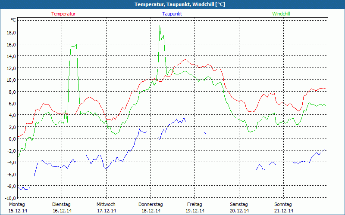The height and width of the screenshot is (215, 345).
Task: Click the 0,0 y-axis value
Action: tap(12, 138)
